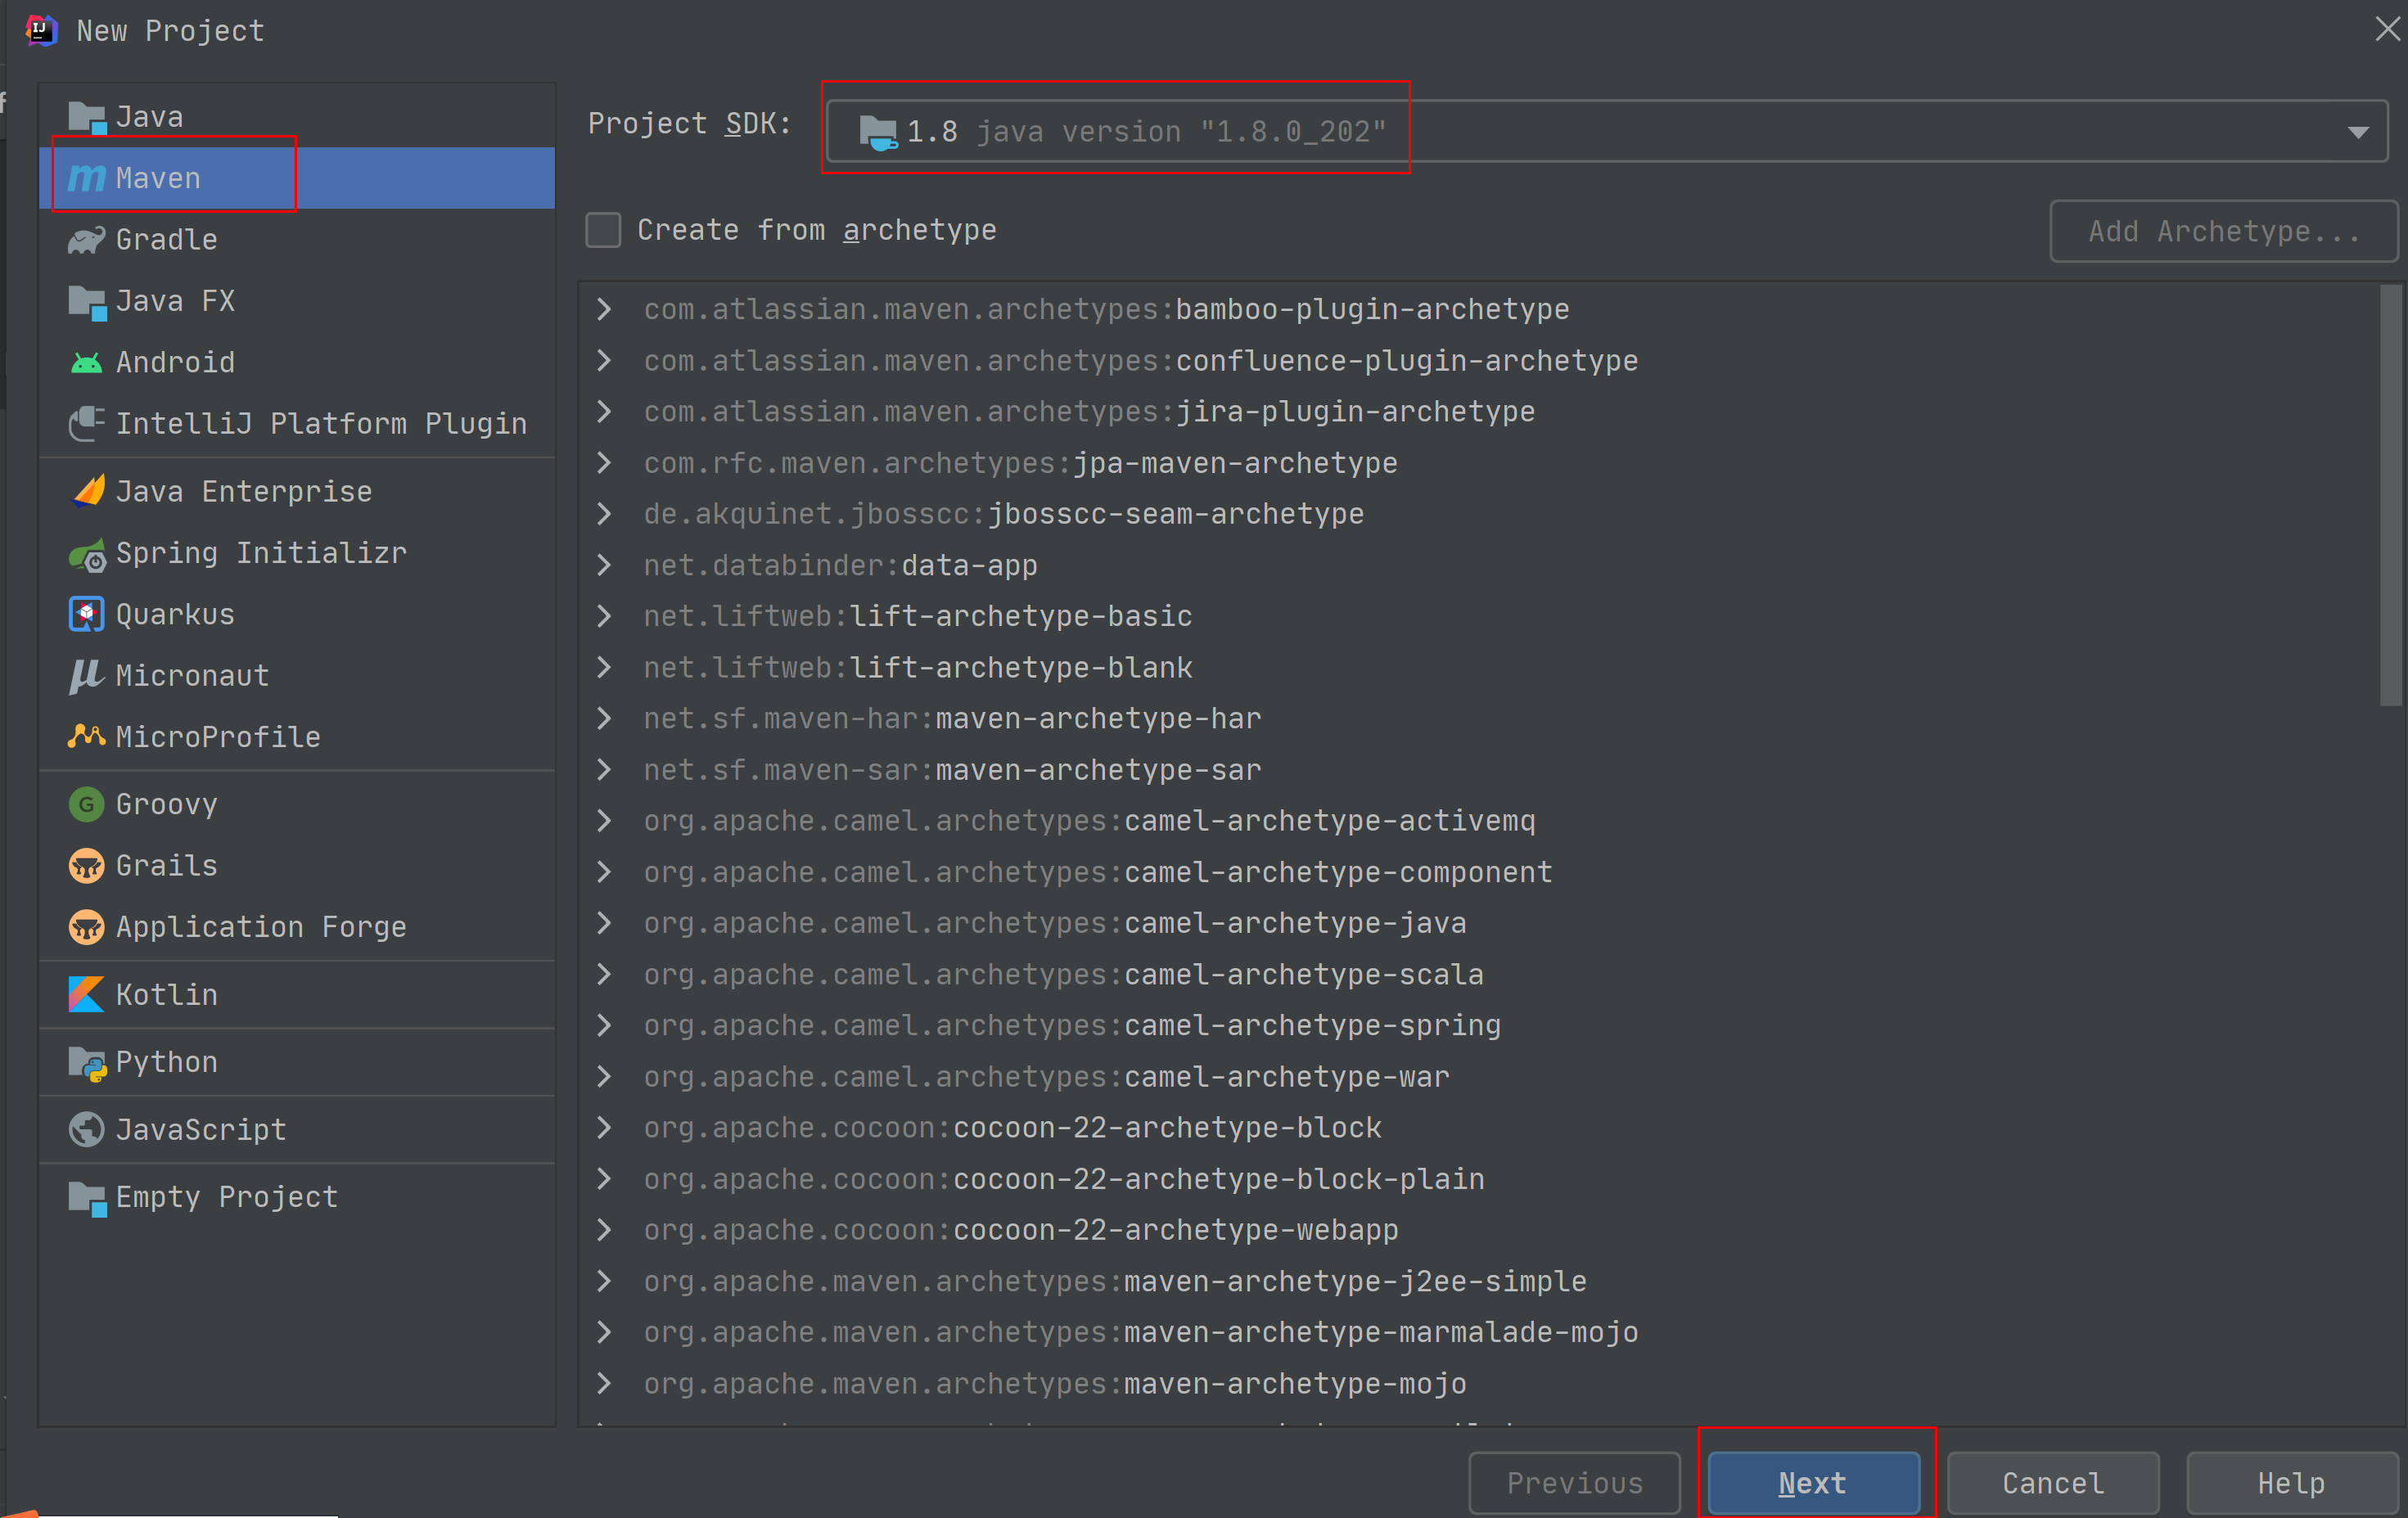Expand confluence-plugin-archetype entry
Viewport: 2408px width, 1518px height.
605,360
